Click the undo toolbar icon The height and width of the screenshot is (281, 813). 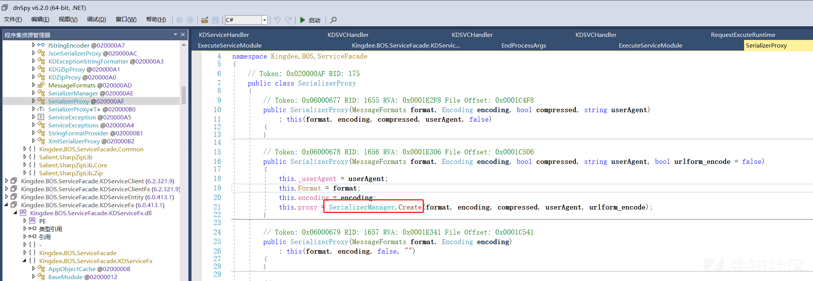pyautogui.click(x=278, y=20)
